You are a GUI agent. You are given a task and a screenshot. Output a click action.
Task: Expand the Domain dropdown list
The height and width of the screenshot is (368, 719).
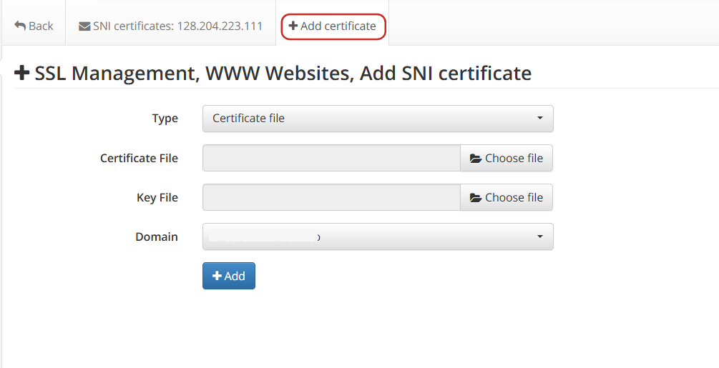pos(377,237)
